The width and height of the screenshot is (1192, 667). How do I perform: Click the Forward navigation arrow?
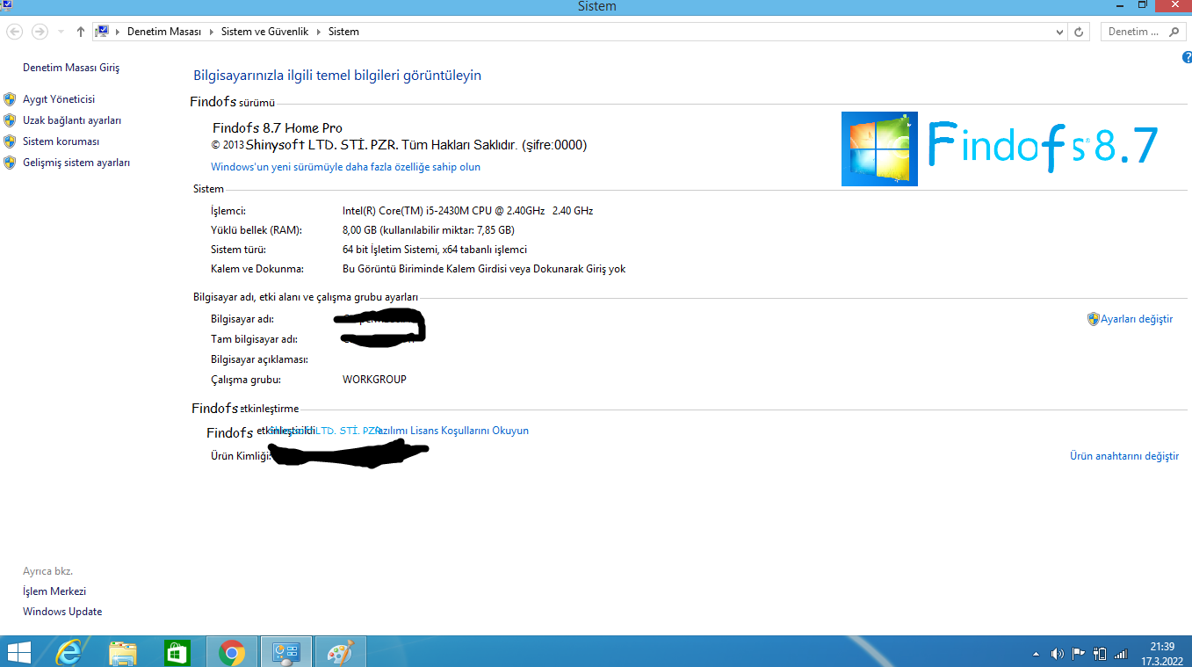(40, 32)
